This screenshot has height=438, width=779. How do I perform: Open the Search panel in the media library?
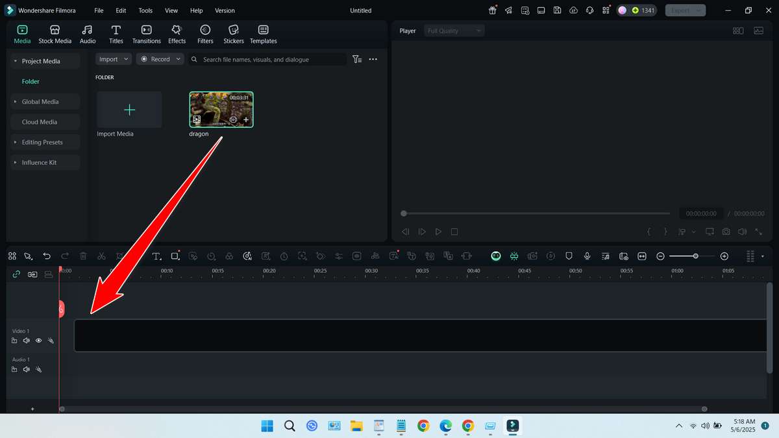point(194,59)
